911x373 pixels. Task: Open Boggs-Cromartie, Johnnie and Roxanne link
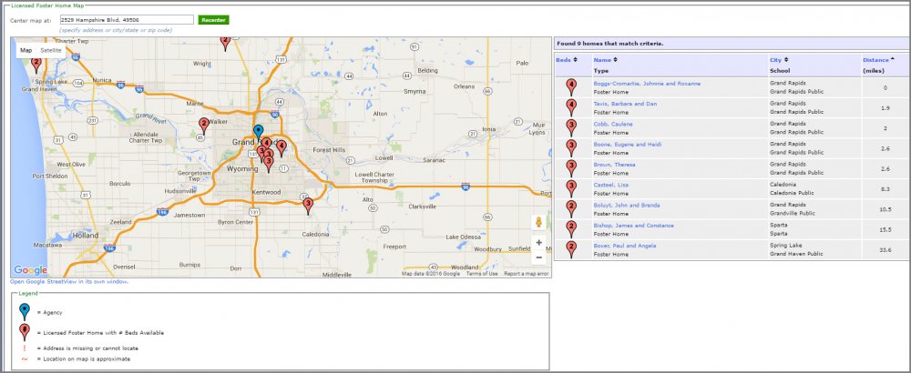click(x=647, y=84)
